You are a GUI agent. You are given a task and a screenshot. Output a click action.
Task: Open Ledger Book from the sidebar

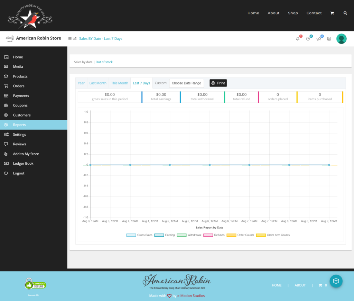coord(23,164)
